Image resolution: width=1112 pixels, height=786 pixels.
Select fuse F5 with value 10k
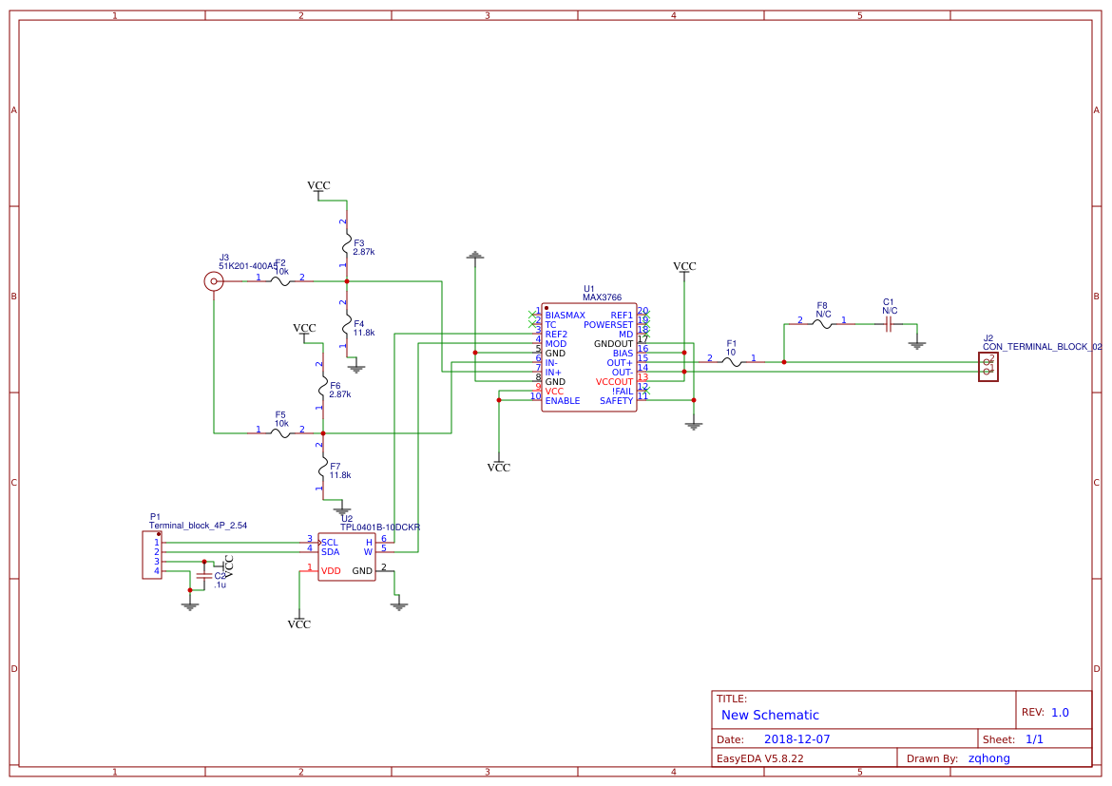point(281,432)
